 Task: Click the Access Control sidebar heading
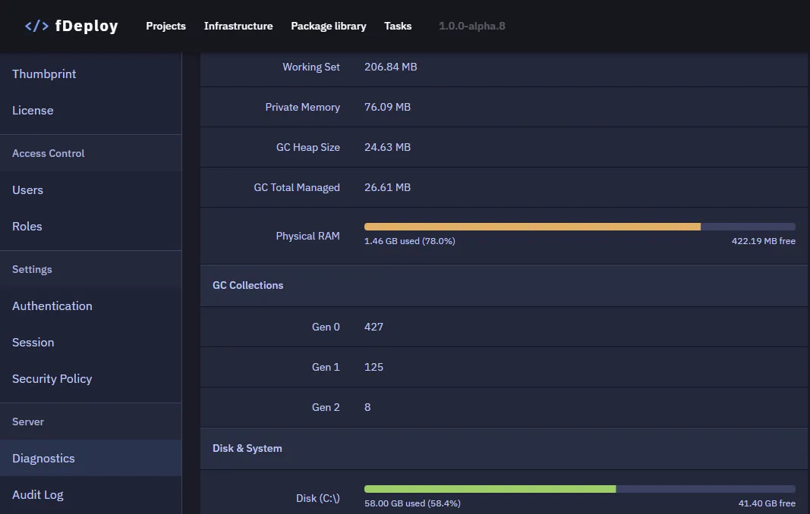point(49,153)
